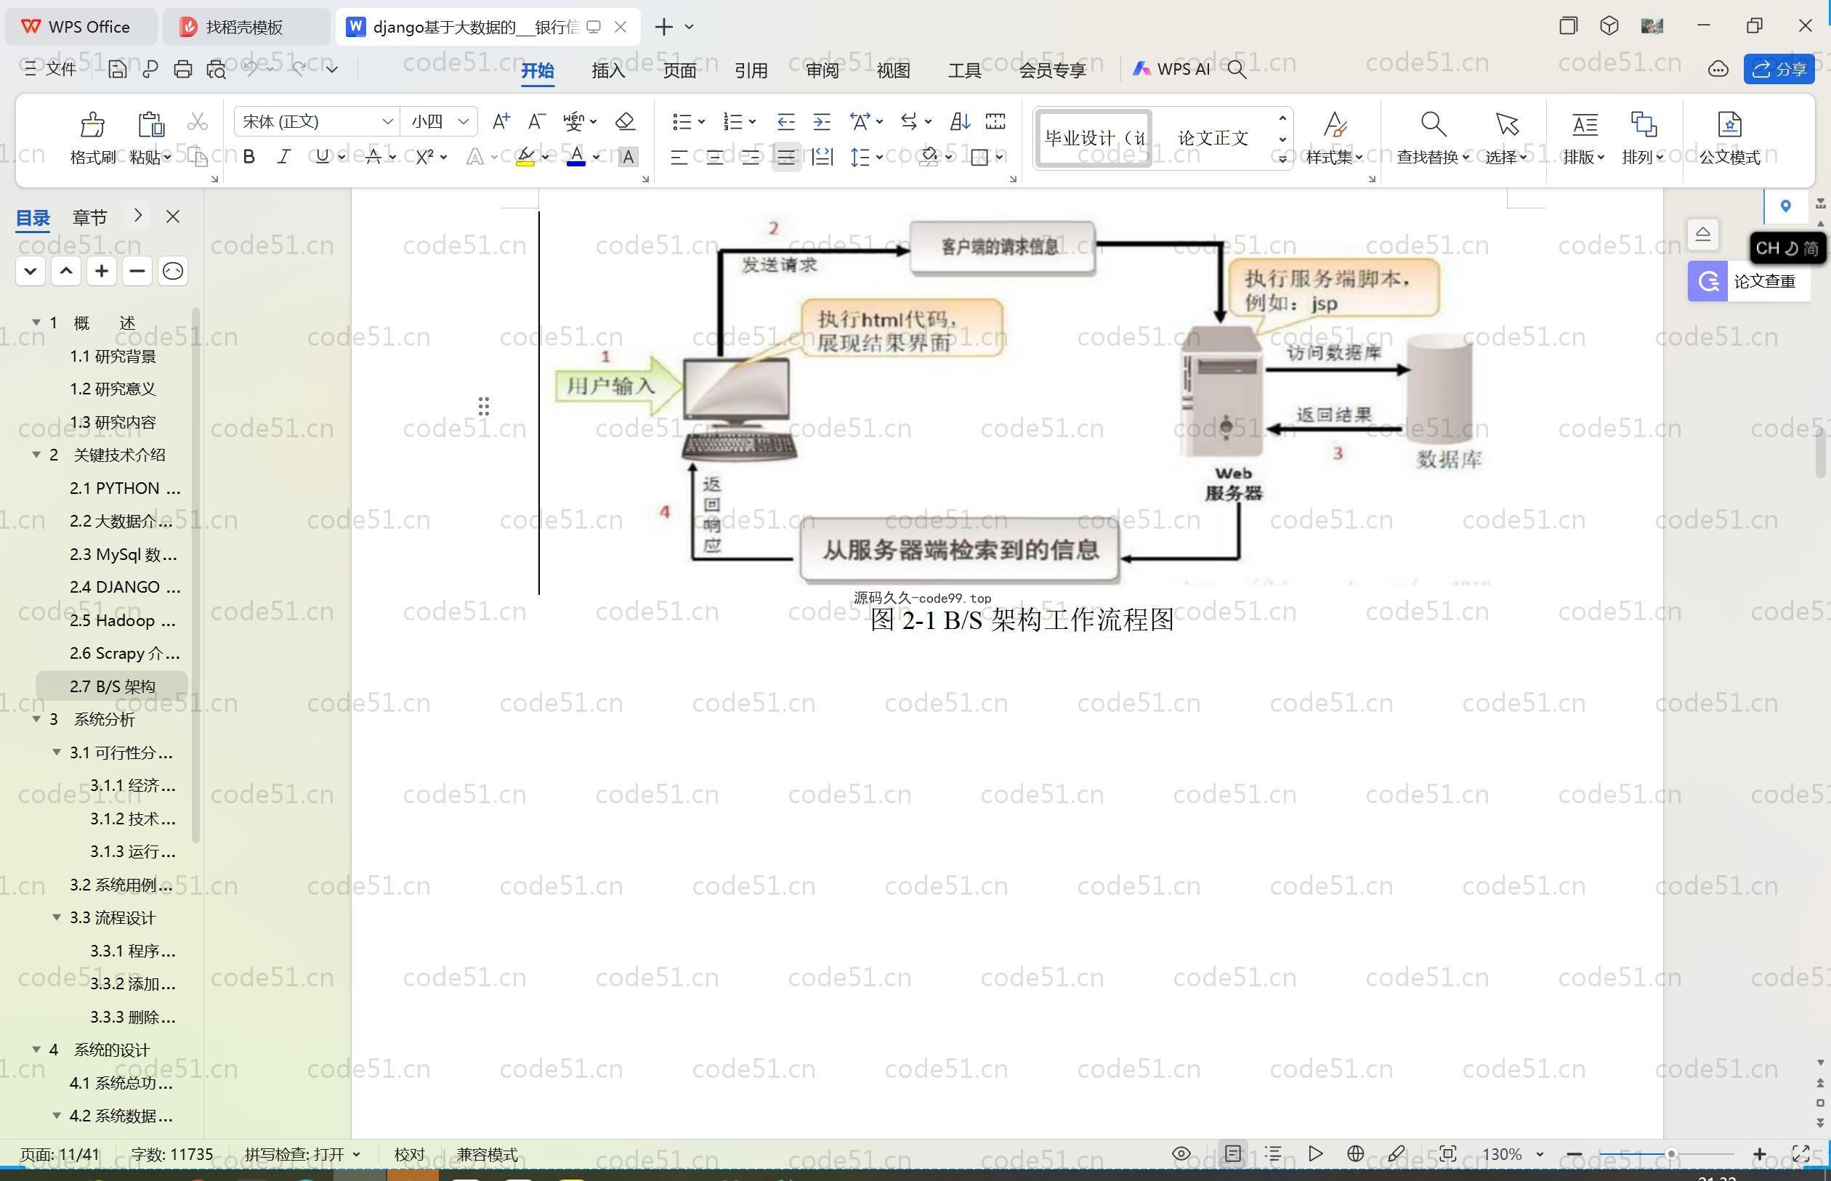
Task: Click the Clear Formatting eraser icon
Action: pyautogui.click(x=625, y=121)
